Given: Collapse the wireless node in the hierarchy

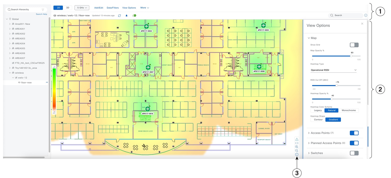Looking at the screenshot, I should 10,73.
